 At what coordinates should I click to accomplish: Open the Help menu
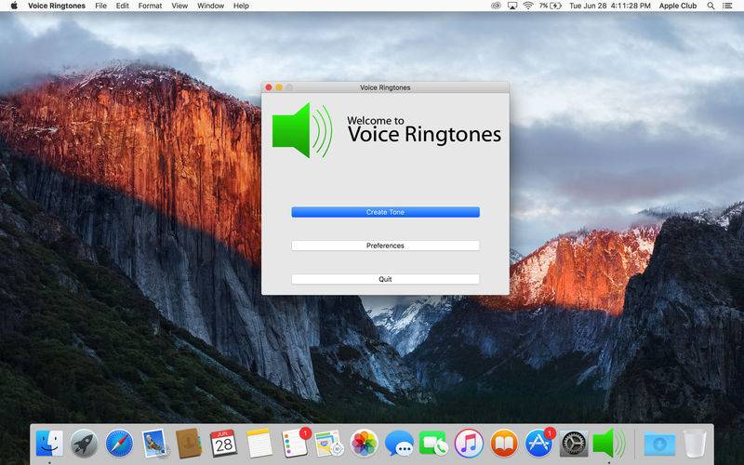(x=241, y=6)
